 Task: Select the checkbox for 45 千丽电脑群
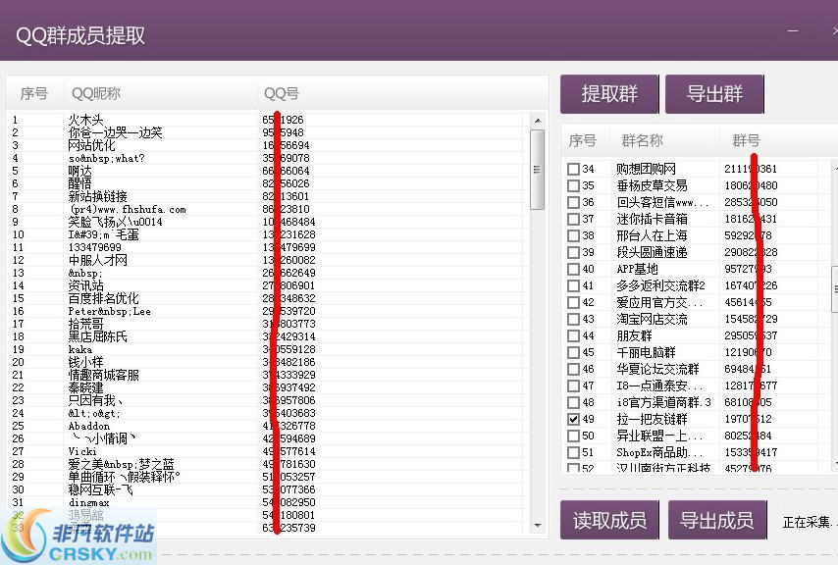(573, 352)
